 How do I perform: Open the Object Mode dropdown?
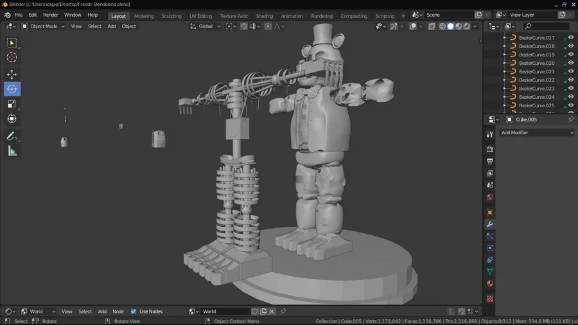pos(43,26)
